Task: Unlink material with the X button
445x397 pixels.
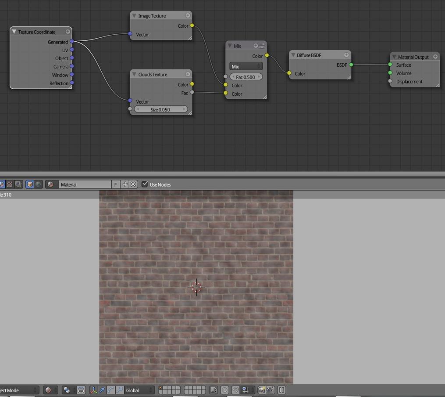Action: [133, 184]
